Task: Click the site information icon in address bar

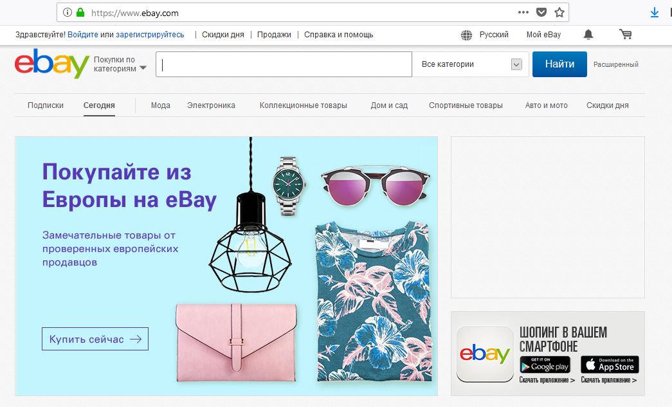Action: 68,12
